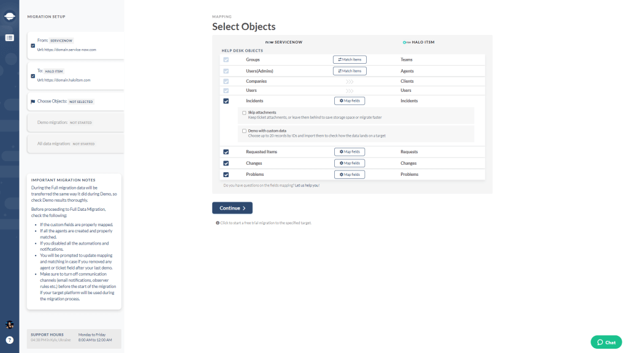Open Map fields settings for Requested Items
This screenshot has width=628, height=353.
pyautogui.click(x=350, y=151)
